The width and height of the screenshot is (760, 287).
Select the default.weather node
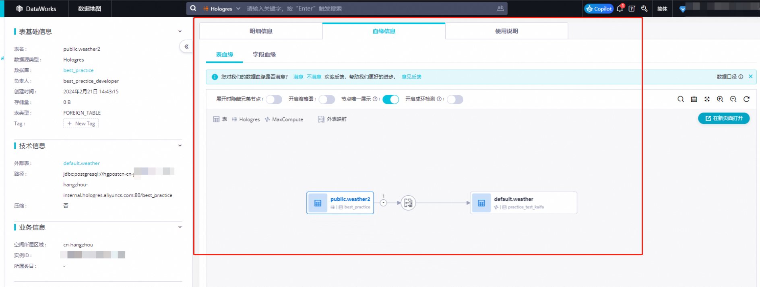click(524, 203)
